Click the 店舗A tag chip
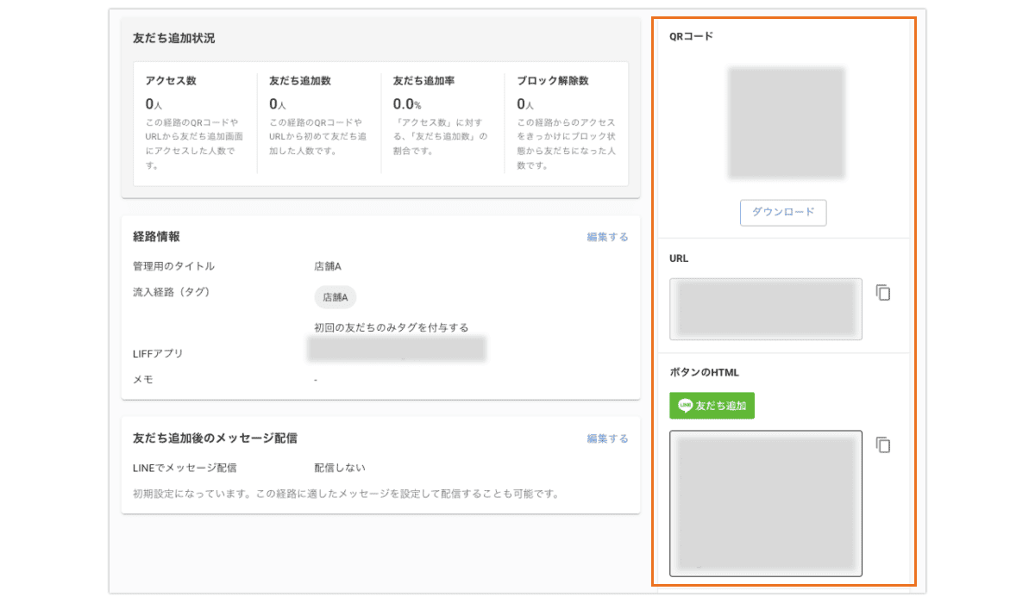Viewport: 1035px width, 603px height. pyautogui.click(x=335, y=296)
